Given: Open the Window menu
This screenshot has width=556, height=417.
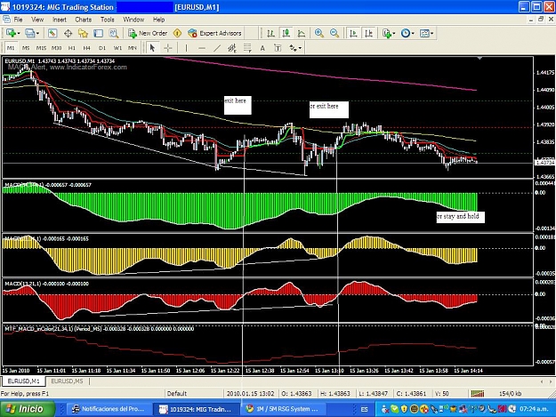Looking at the screenshot, I should tap(133, 20).
